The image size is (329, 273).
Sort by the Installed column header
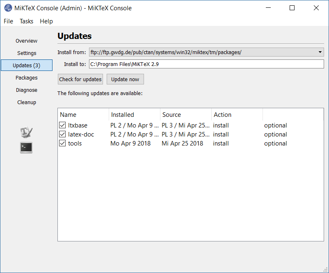pos(135,115)
